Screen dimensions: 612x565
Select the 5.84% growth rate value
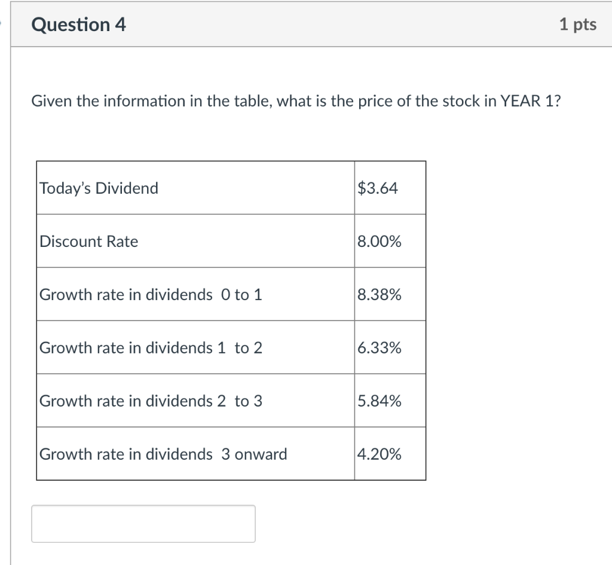click(379, 401)
